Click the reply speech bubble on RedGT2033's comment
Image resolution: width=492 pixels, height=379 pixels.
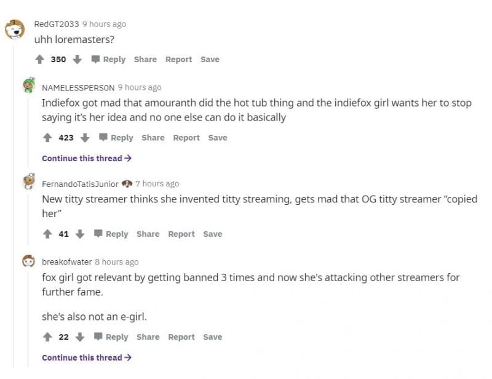(97, 59)
